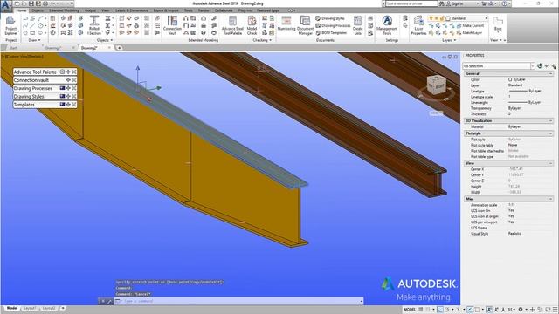Viewport: 559px width, 314px height.
Task: Open the No selection dropdown in Properties
Action: (499, 66)
